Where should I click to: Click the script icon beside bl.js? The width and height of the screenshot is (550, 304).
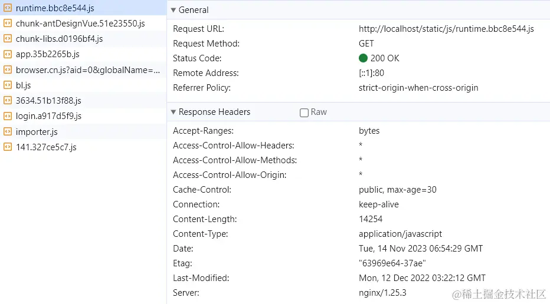7,85
